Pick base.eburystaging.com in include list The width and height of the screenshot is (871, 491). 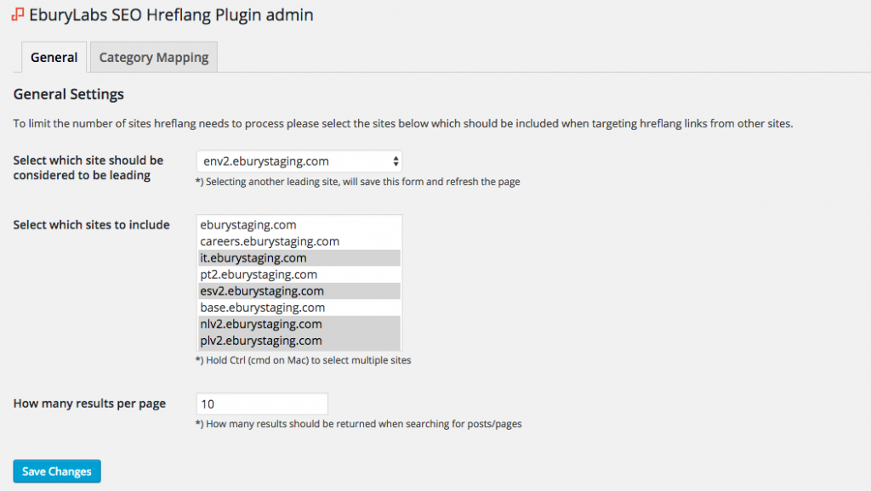point(299,308)
